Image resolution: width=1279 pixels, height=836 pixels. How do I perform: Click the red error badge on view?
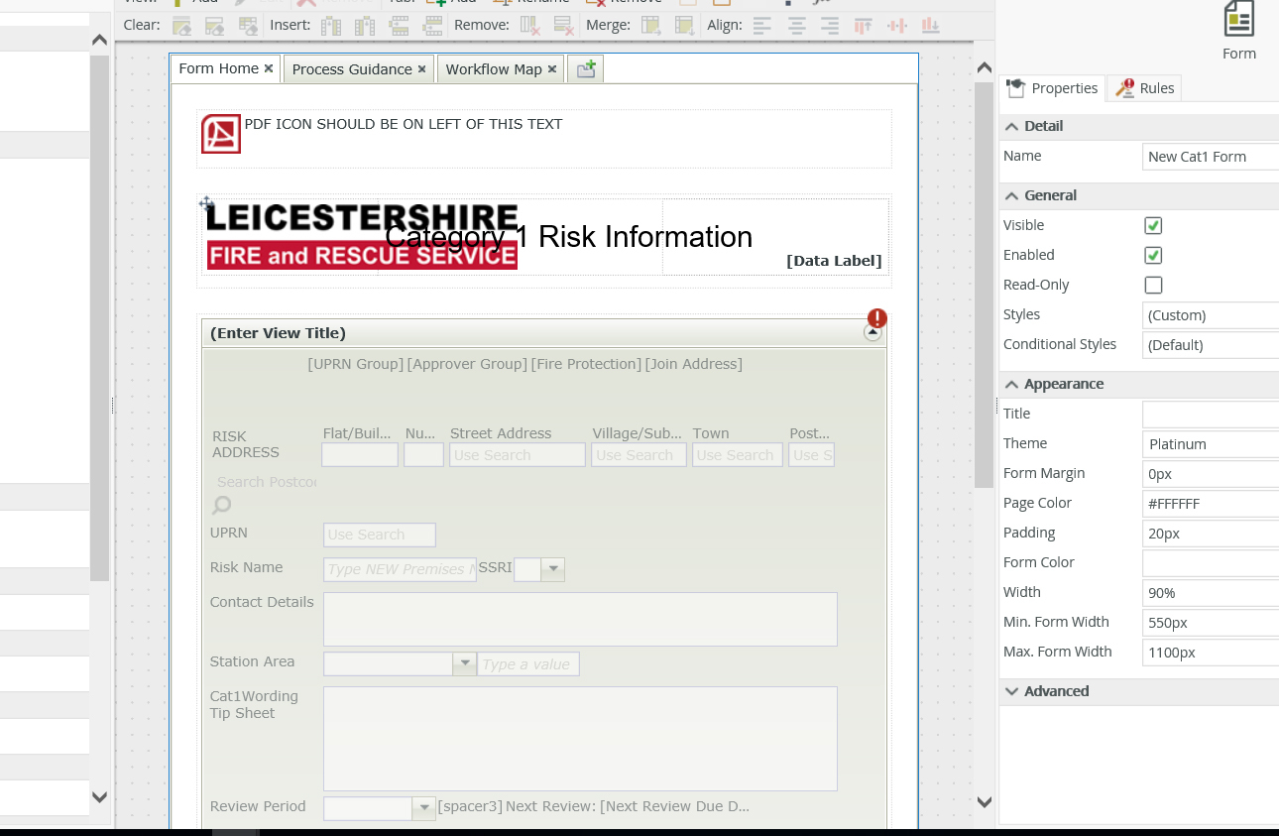876,318
